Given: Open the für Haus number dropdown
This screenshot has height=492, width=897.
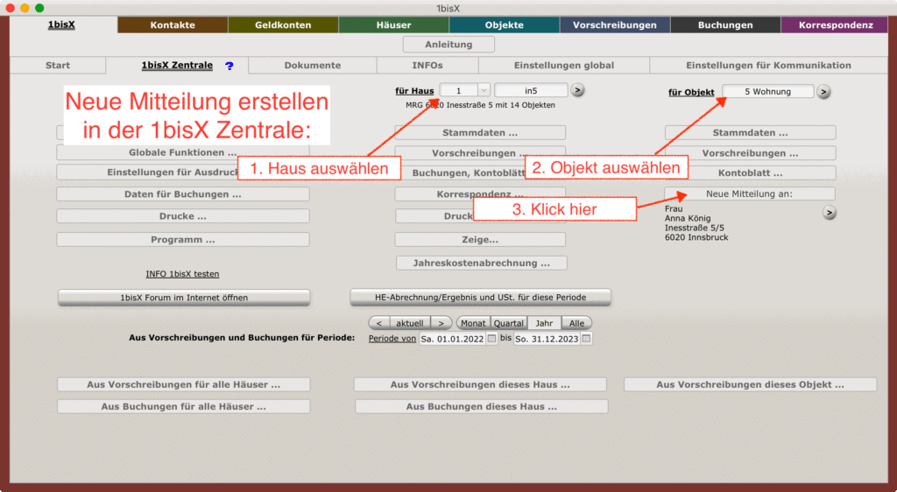Looking at the screenshot, I should 484,90.
